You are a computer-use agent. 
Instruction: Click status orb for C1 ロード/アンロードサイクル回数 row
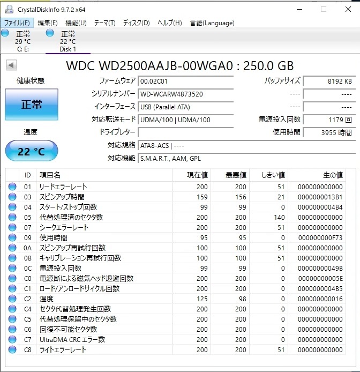click(x=12, y=289)
